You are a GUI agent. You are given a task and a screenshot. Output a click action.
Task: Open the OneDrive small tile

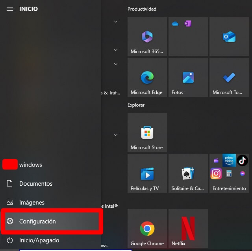point(175,24)
